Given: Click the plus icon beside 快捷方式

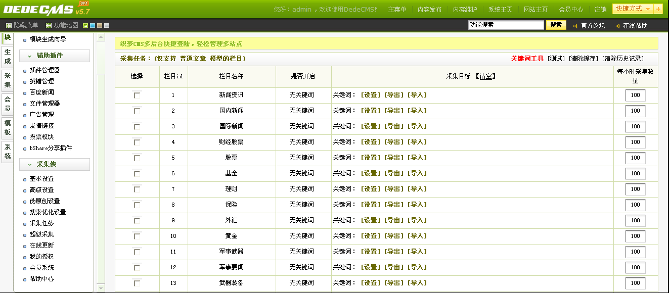Looking at the screenshot, I should (x=658, y=9).
